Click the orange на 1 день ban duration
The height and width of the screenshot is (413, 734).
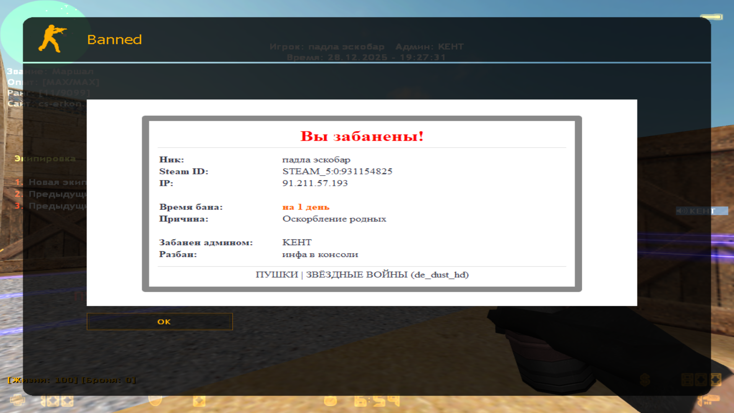(306, 207)
